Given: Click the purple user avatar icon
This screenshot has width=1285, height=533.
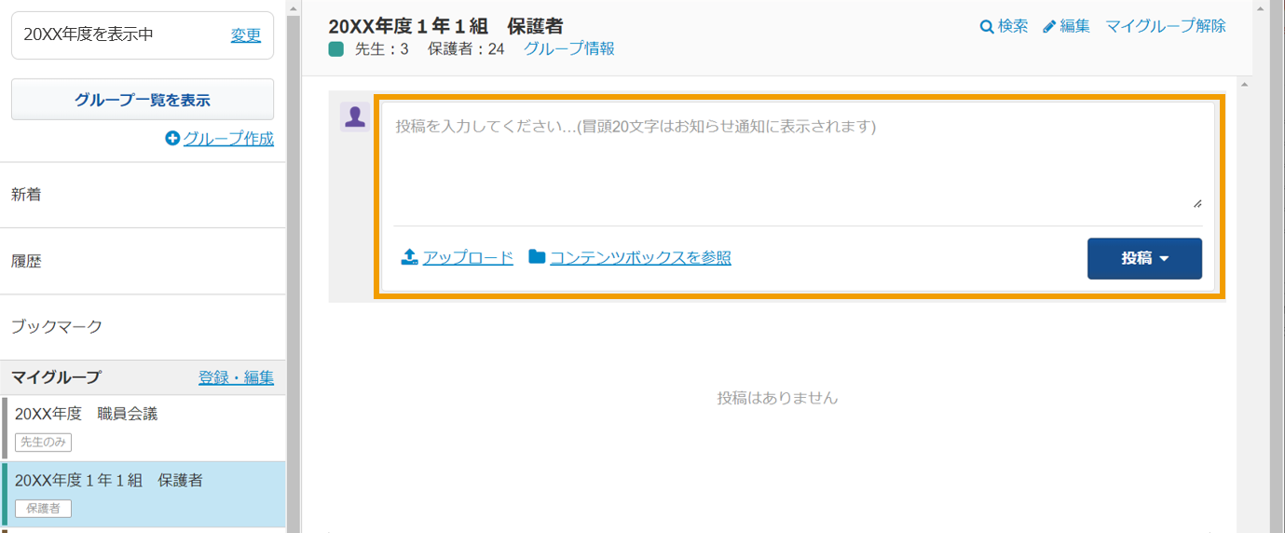Looking at the screenshot, I should pyautogui.click(x=355, y=117).
